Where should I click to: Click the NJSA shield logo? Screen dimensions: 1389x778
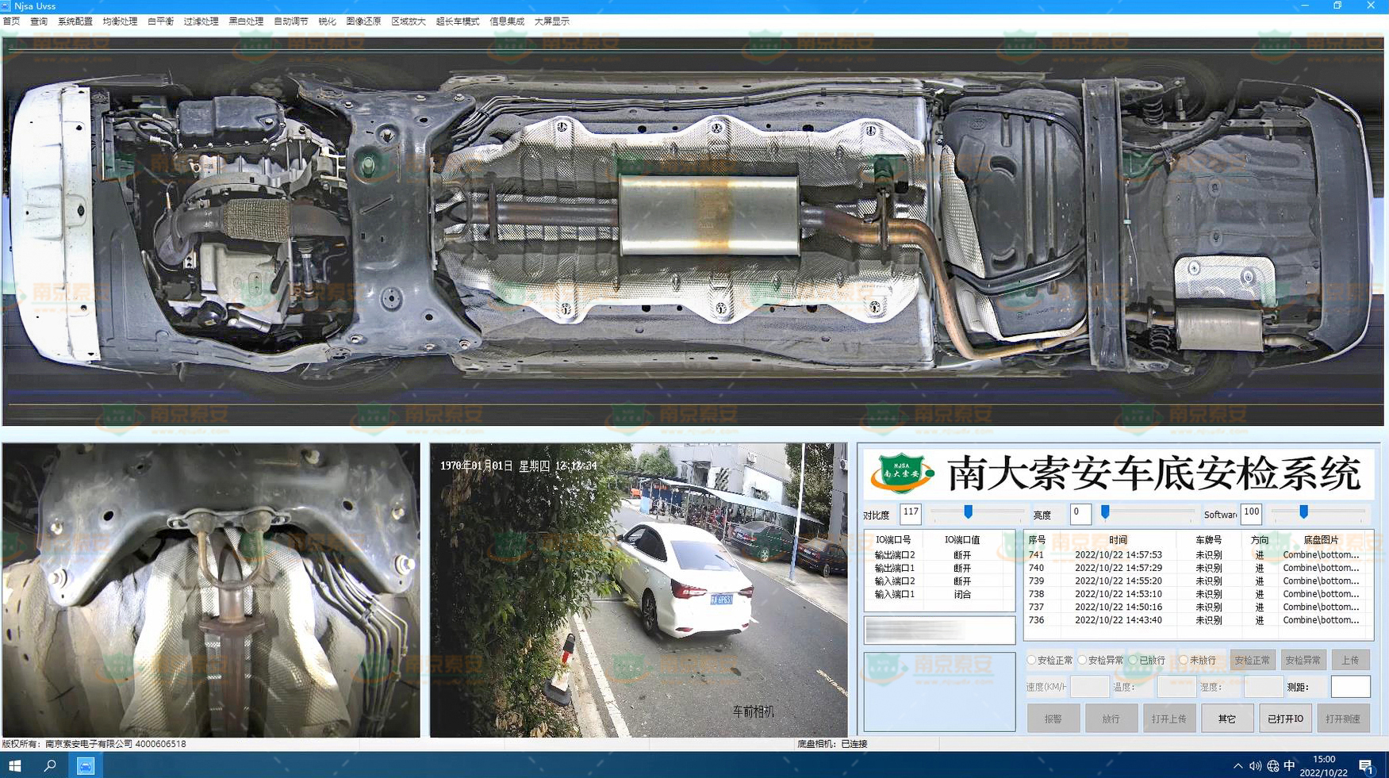coord(902,473)
